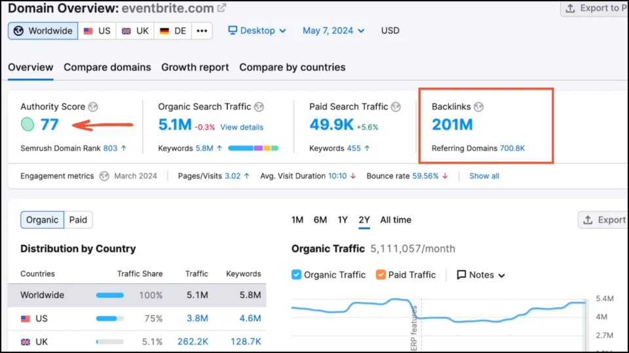Image resolution: width=629 pixels, height=353 pixels.
Task: Click the globe icon next to Engagement metrics
Action: click(104, 176)
